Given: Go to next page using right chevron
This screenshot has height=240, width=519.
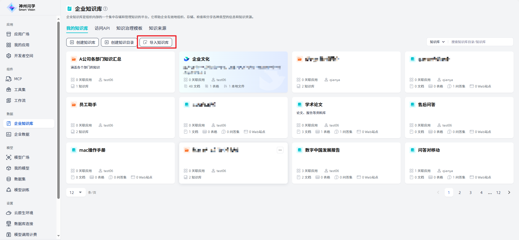Looking at the screenshot, I should (x=509, y=193).
